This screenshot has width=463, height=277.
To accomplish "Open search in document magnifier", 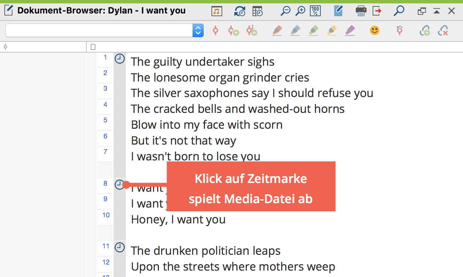I will [399, 11].
